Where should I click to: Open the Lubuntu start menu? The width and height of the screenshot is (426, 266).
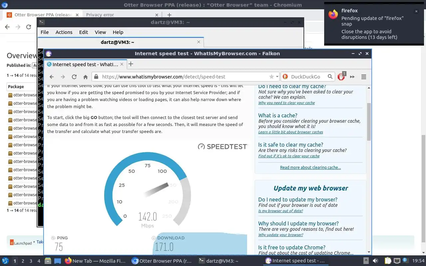(5, 261)
